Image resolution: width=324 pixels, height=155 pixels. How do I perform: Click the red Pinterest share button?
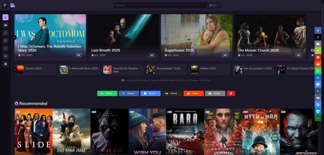click(x=231, y=93)
